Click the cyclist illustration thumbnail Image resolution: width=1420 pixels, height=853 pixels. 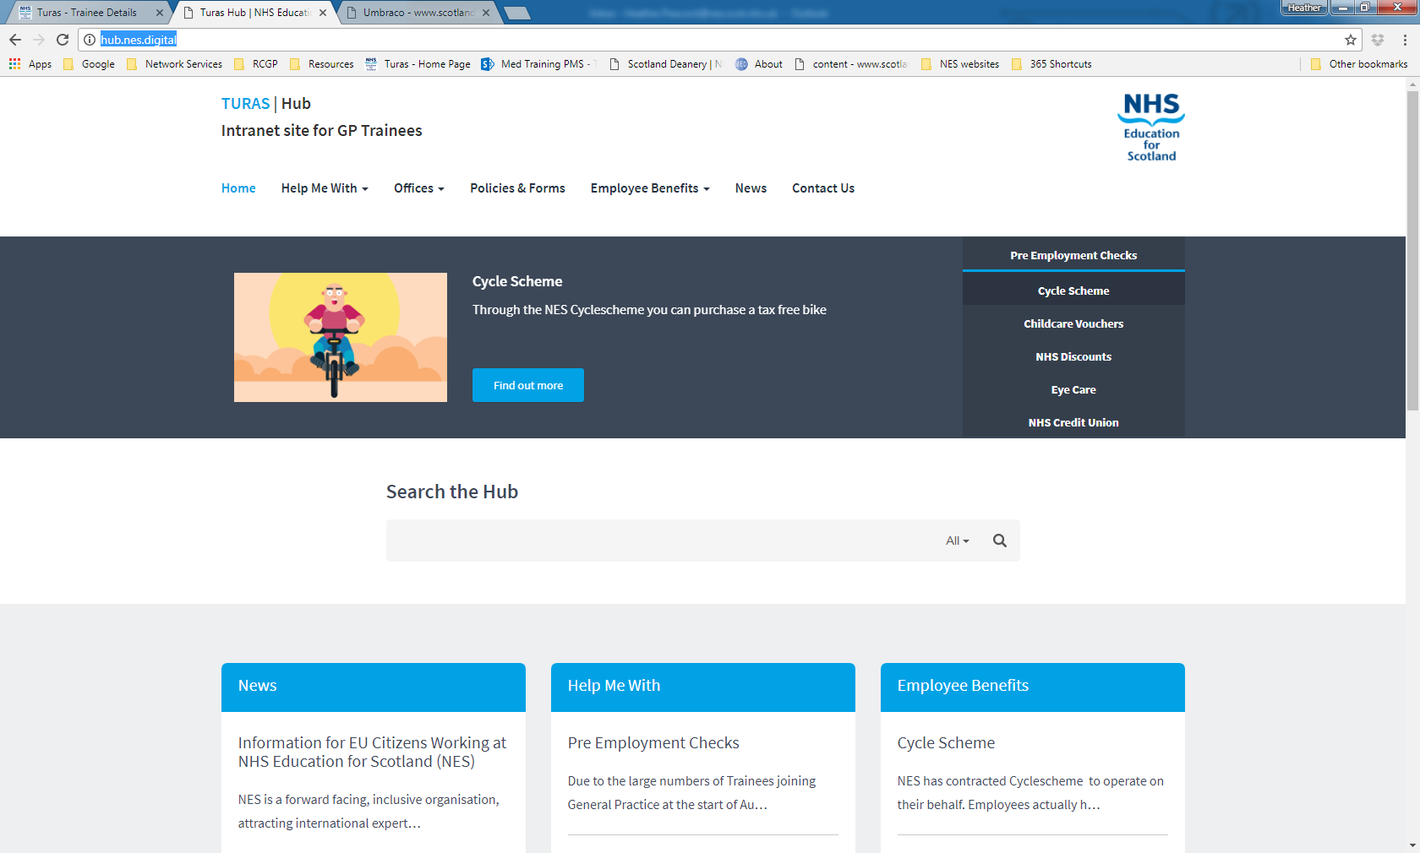[341, 337]
